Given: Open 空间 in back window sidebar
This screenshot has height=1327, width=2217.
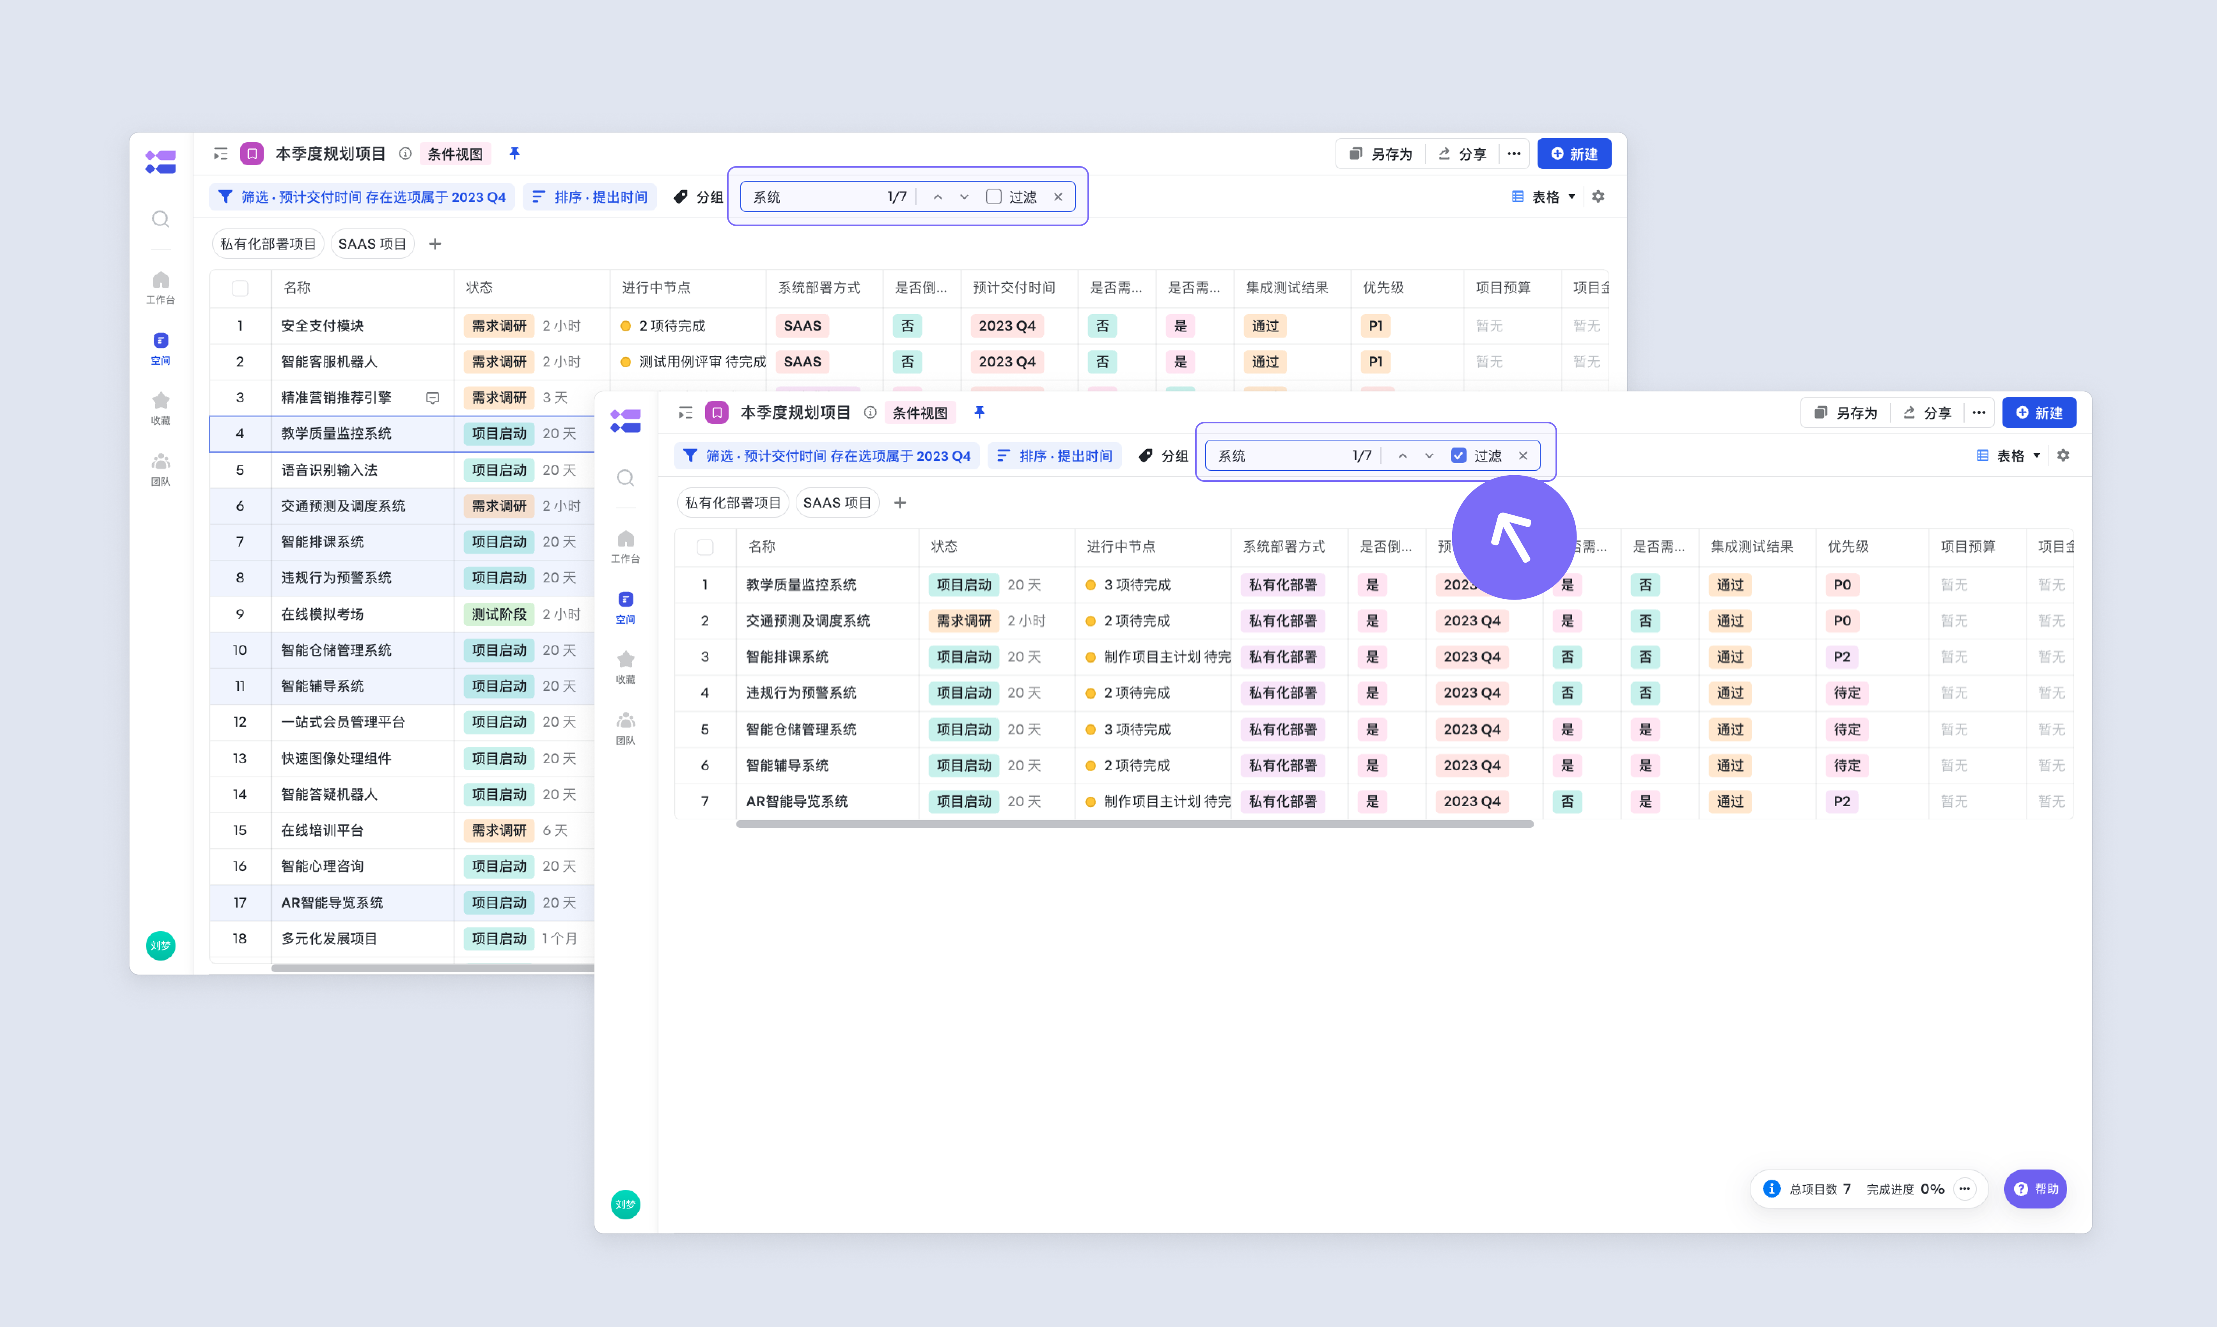Looking at the screenshot, I should click(x=160, y=349).
